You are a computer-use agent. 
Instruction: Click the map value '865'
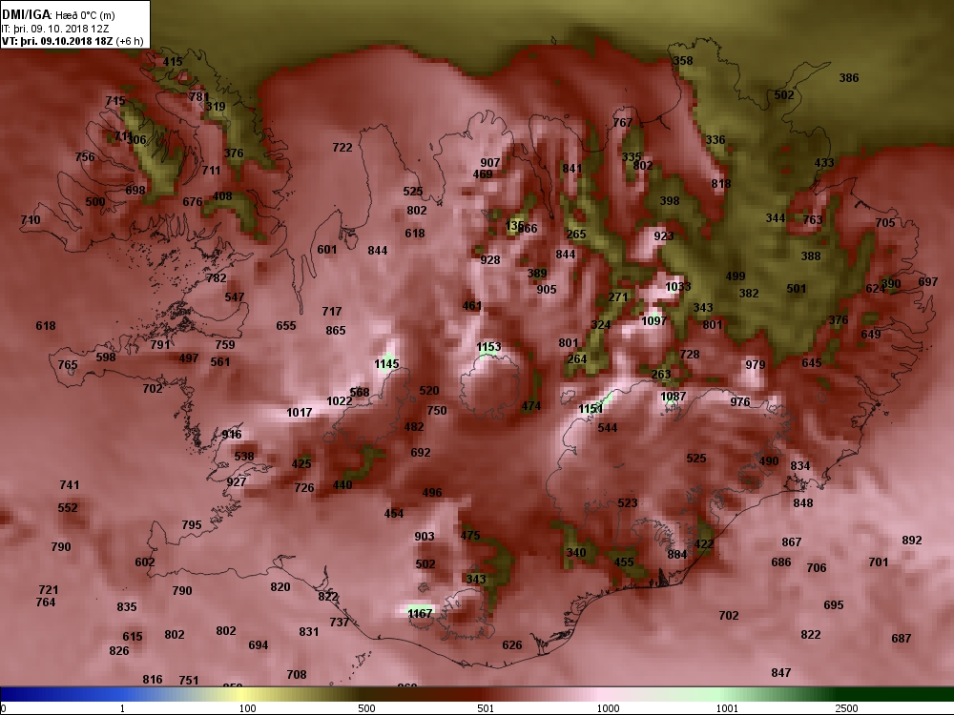(x=336, y=331)
